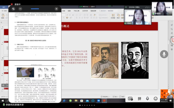Viewport: 174px width, 108px height.
Task: Click the align left icon
Action: click(x=77, y=18)
